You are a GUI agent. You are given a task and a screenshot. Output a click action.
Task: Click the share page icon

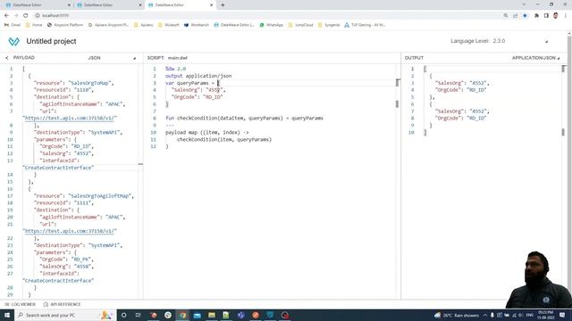pyautogui.click(x=515, y=16)
